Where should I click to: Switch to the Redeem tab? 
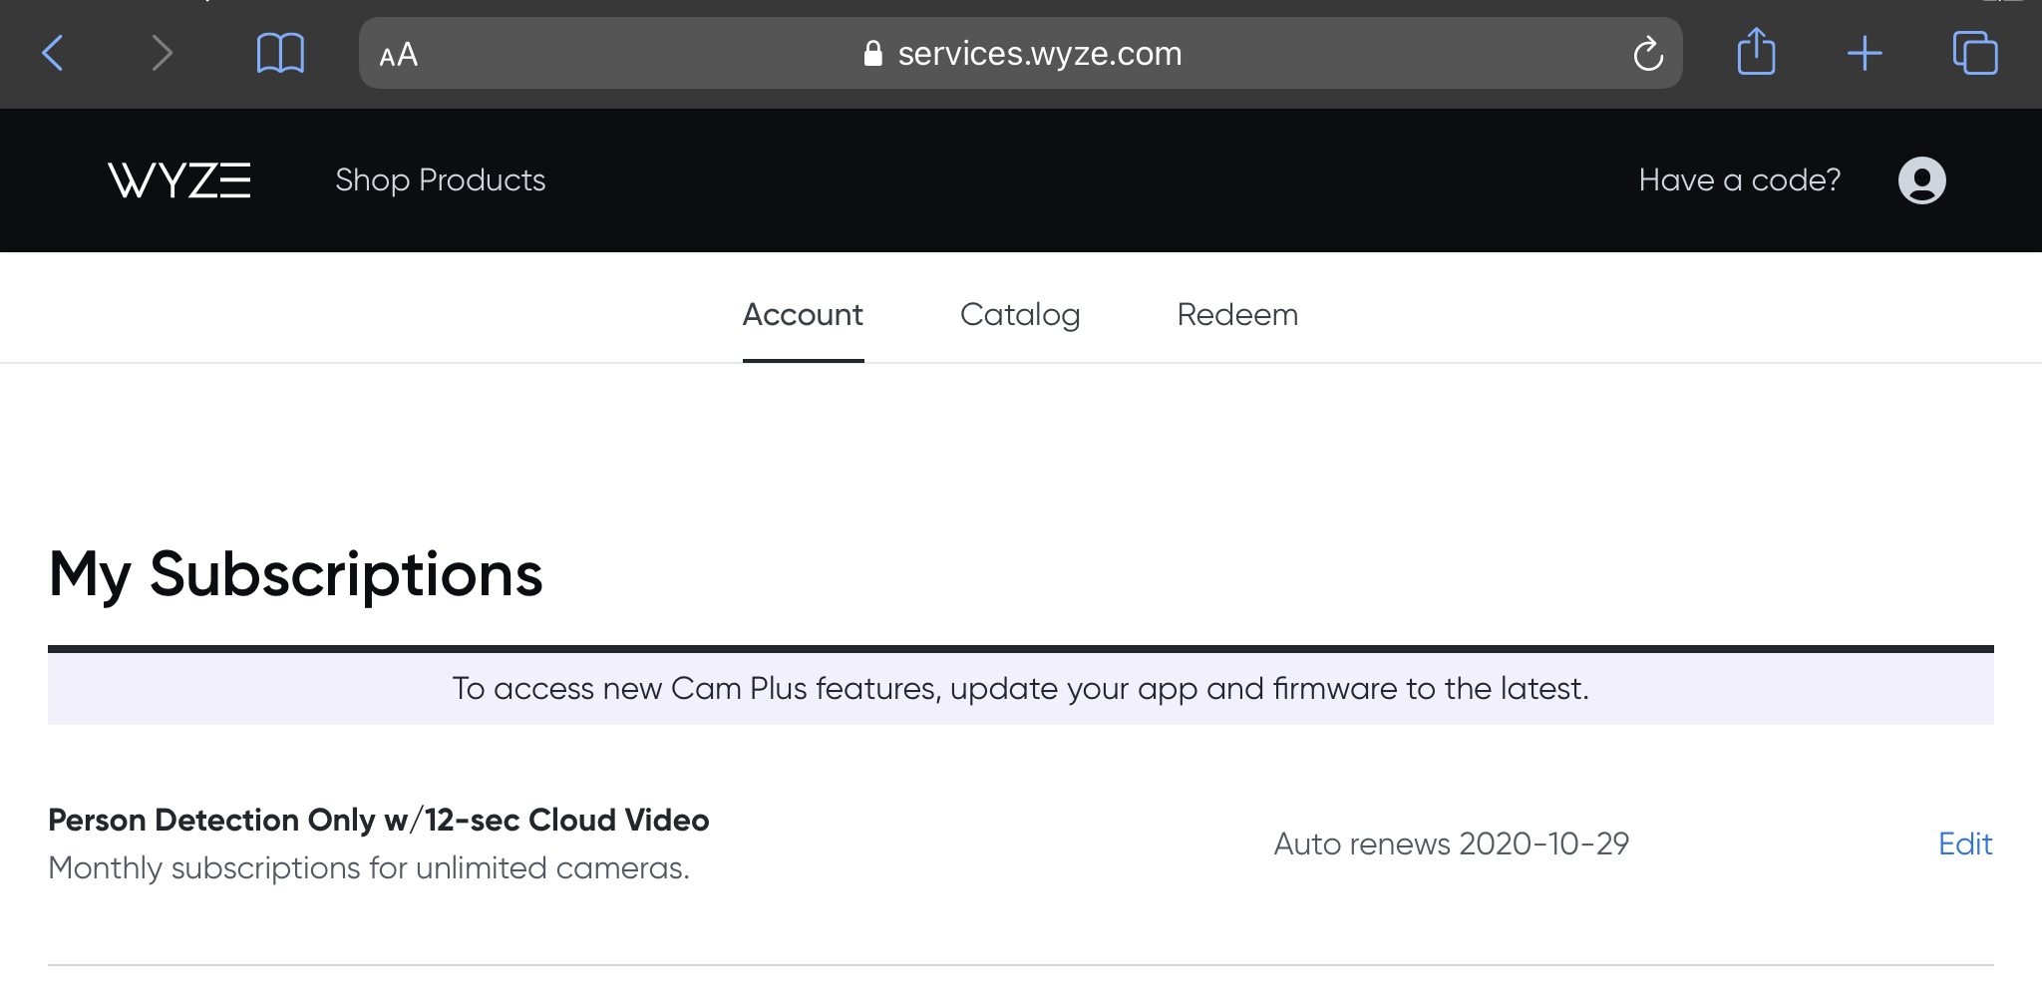(1237, 315)
